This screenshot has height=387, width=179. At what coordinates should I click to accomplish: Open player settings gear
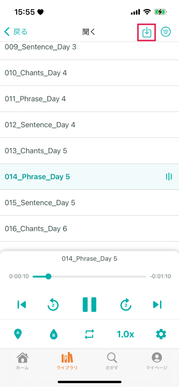coord(161,334)
